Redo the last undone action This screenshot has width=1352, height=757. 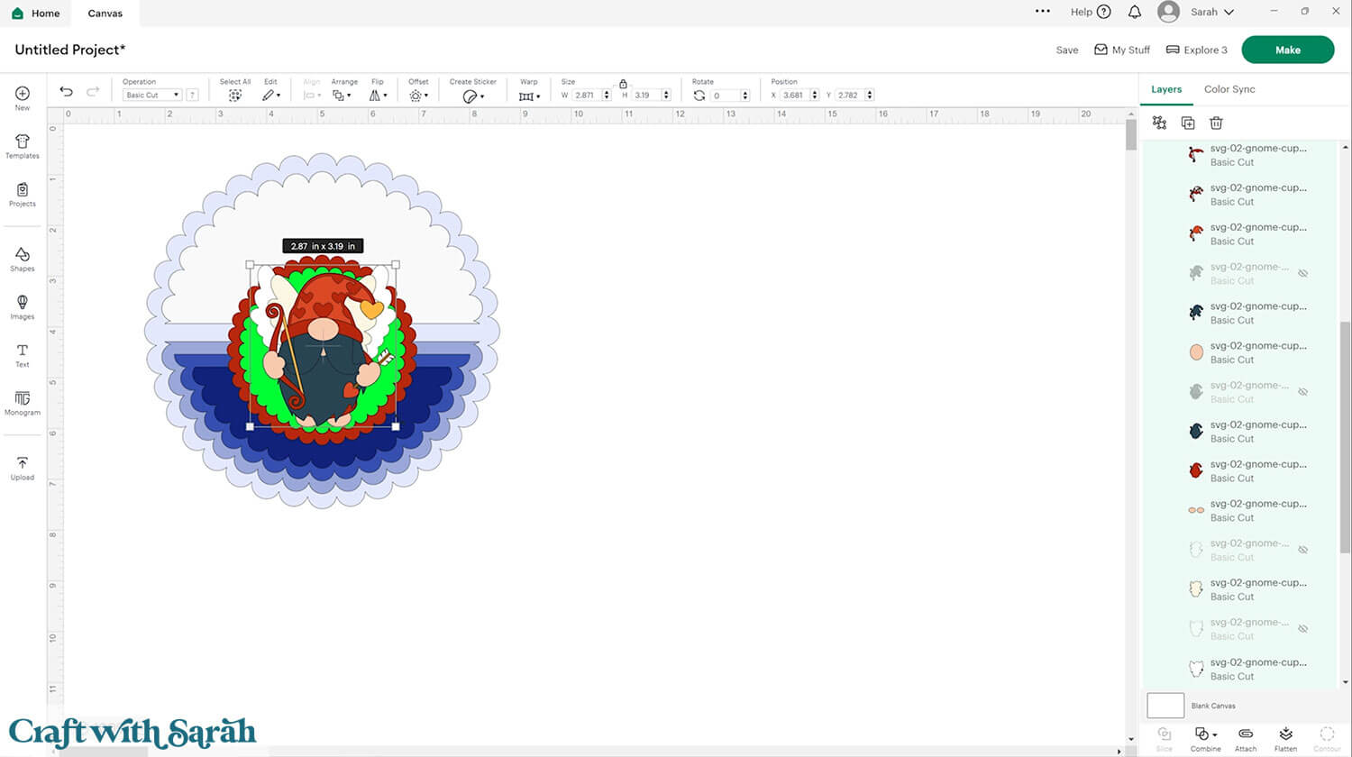(x=93, y=91)
